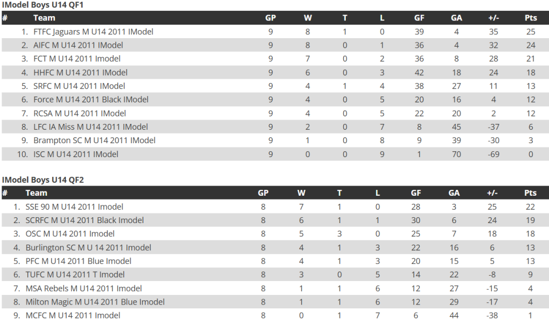
Task: Select AIFC M U14 2011 IModel team
Action: [78, 45]
